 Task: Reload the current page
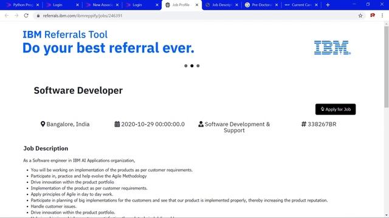tap(26, 16)
